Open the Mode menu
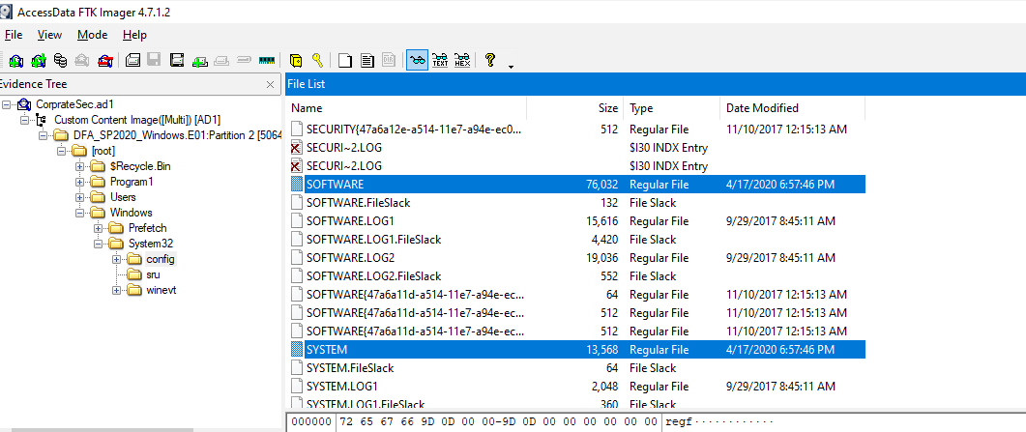Viewport: 1026px width, 432px height. (93, 35)
